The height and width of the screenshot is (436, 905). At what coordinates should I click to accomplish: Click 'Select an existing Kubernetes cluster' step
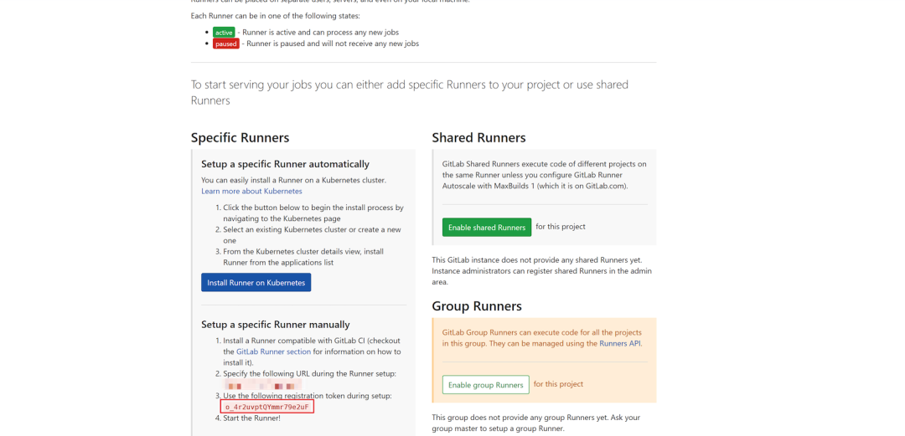tap(313, 234)
